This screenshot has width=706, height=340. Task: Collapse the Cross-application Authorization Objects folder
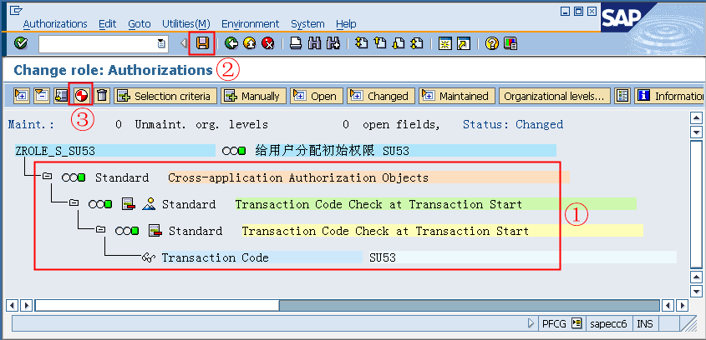(47, 176)
